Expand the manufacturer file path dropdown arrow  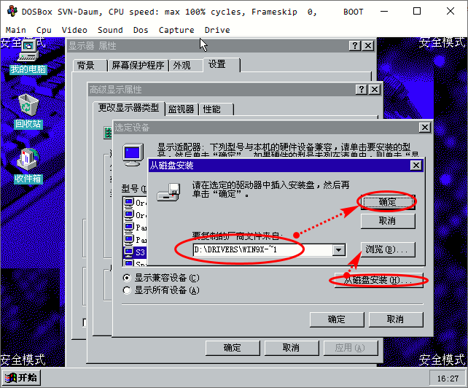point(339,250)
